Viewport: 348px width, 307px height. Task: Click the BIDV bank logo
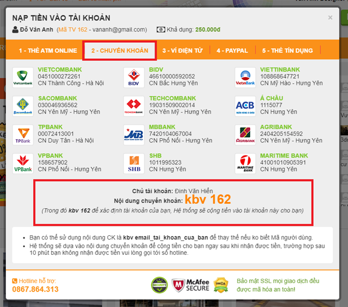pos(134,78)
